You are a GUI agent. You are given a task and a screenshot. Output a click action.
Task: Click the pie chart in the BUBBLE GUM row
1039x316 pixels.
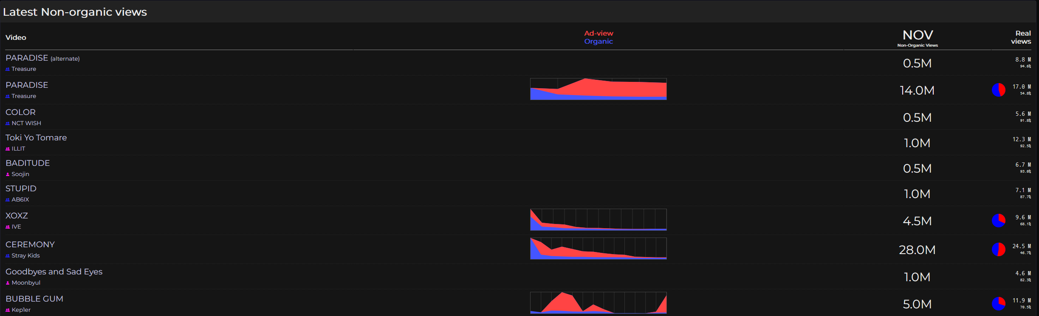click(999, 304)
